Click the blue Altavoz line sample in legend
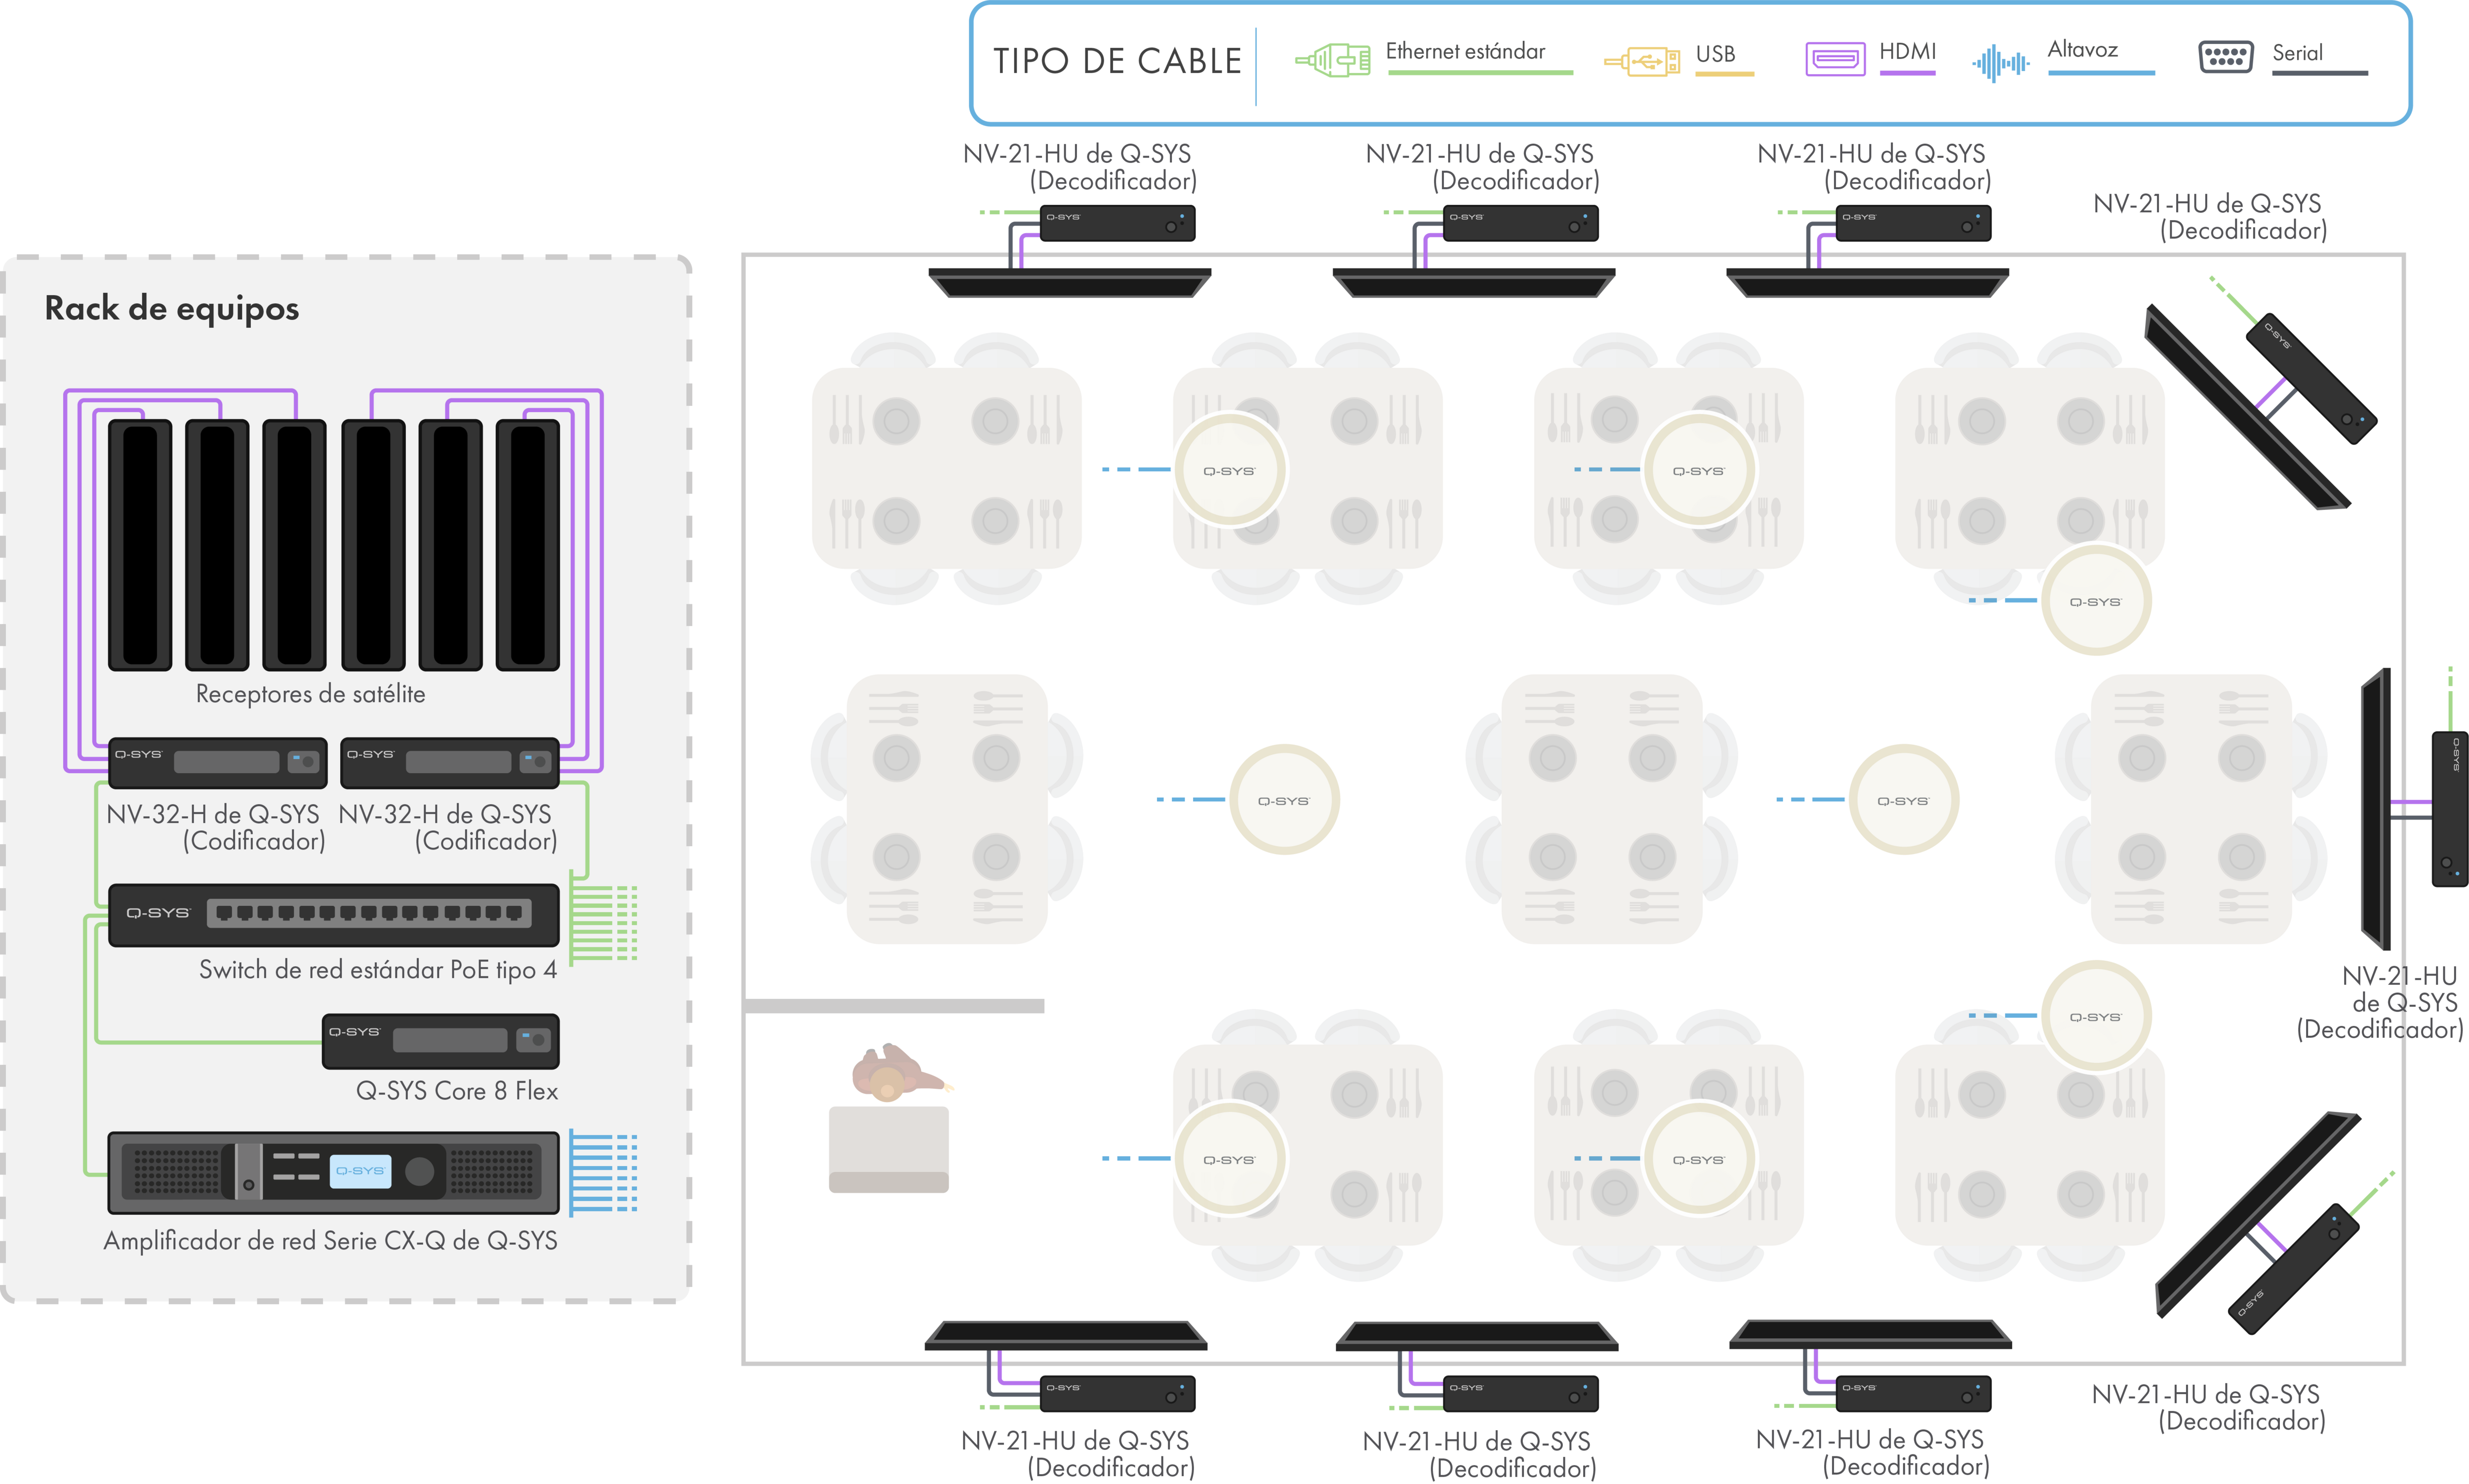 click(x=2101, y=72)
